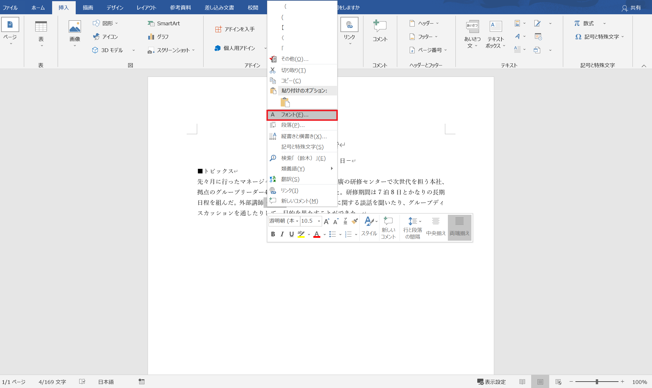Choose その他(O)... in context menu

pos(302,59)
